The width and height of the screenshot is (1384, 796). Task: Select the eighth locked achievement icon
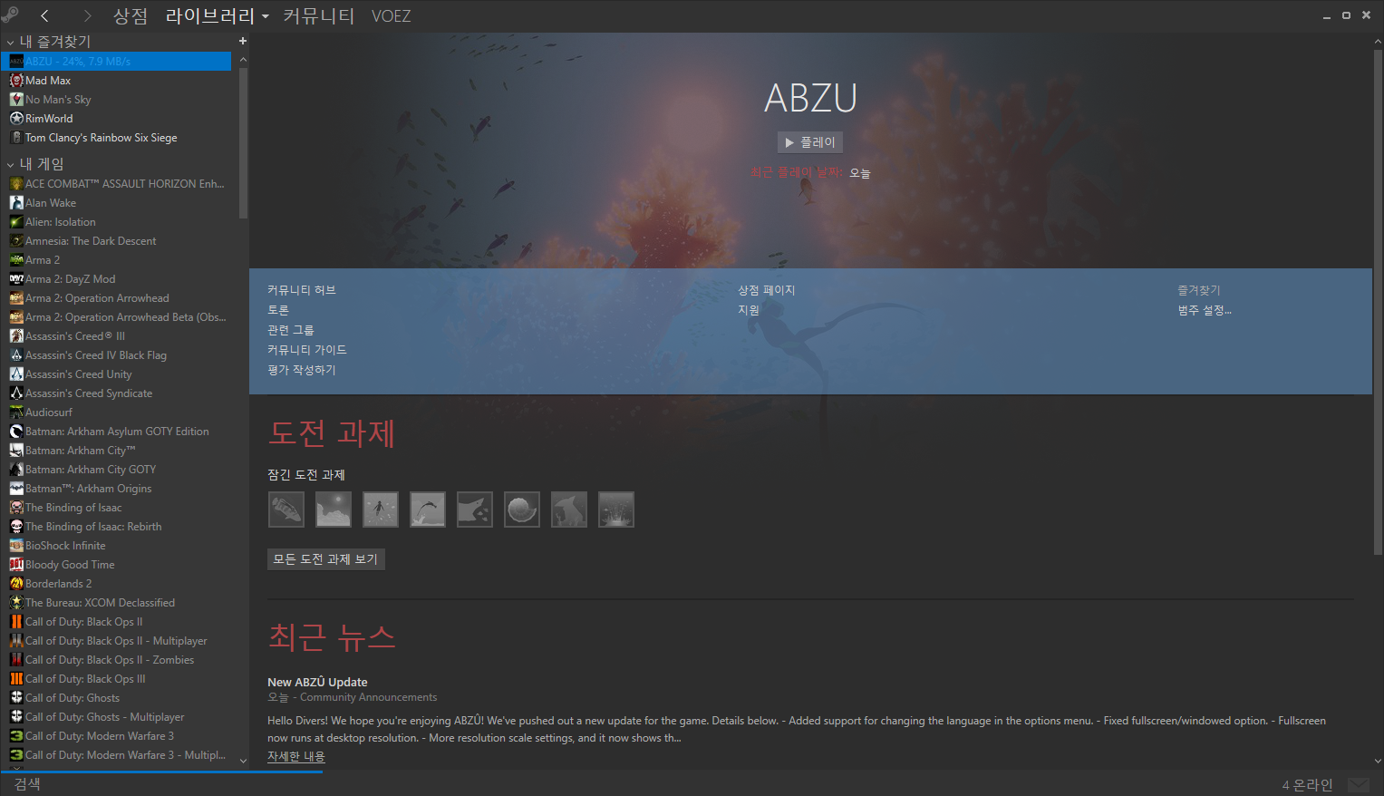pos(616,510)
